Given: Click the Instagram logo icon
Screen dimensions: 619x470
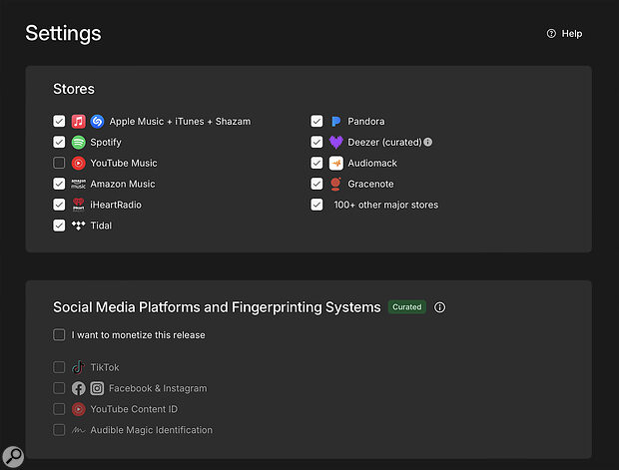Looking at the screenshot, I should 97,388.
